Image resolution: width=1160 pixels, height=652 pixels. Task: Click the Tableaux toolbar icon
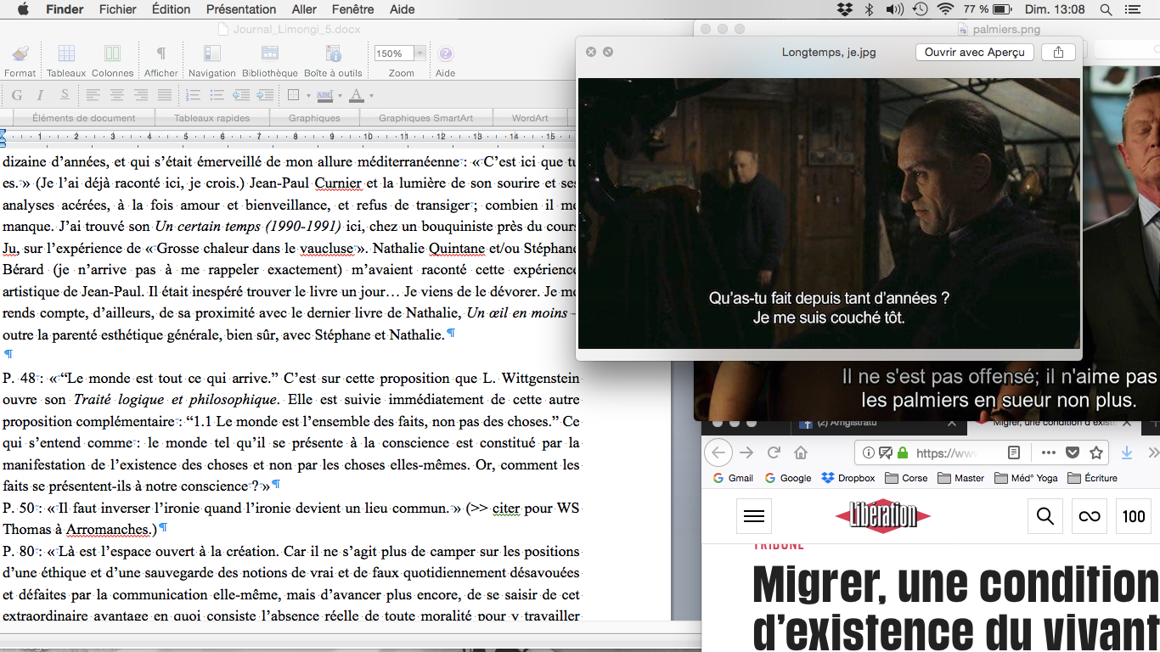click(66, 54)
